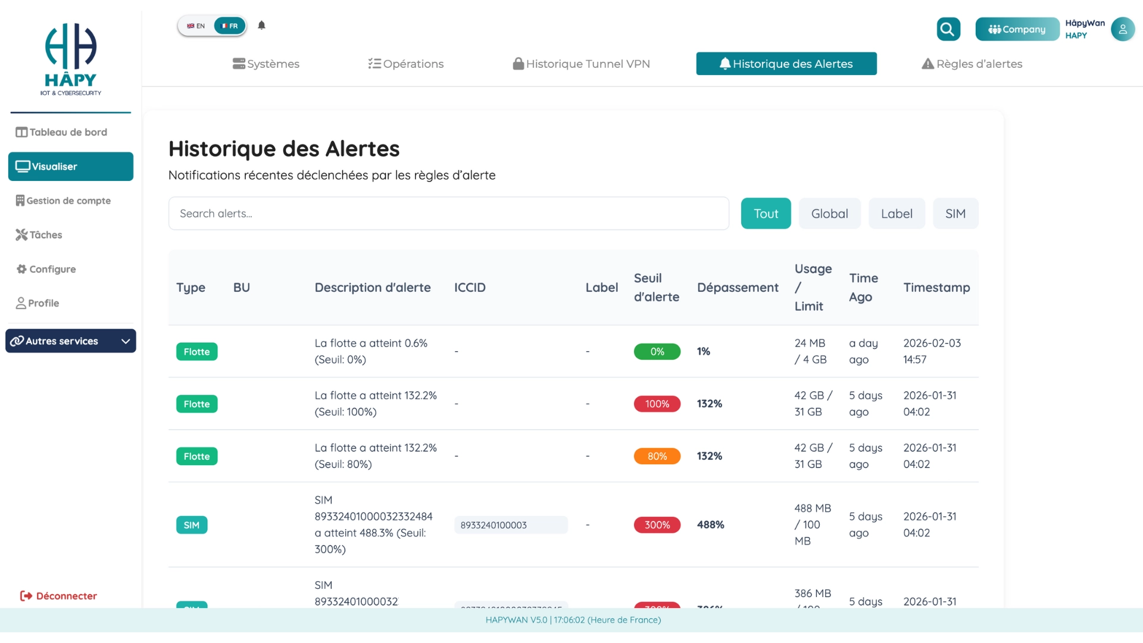Select the Profile icon in the sidebar
Screen dimensions: 1143x643
[x=21, y=303]
